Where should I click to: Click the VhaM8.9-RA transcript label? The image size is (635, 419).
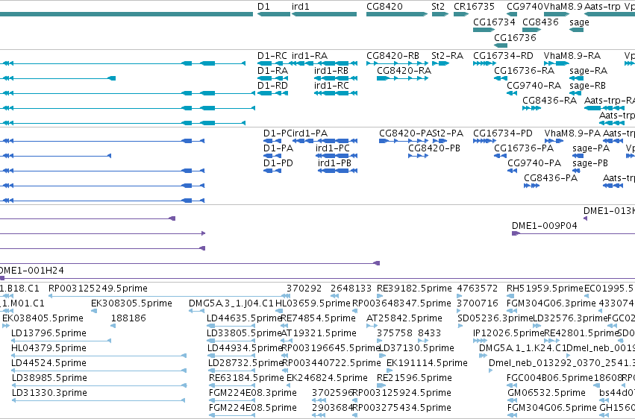click(x=572, y=56)
